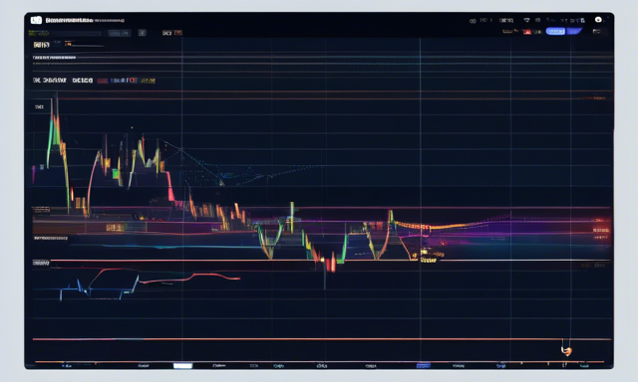
Task: Click the white circular icon in the window's top-right corner
Action: [x=598, y=20]
